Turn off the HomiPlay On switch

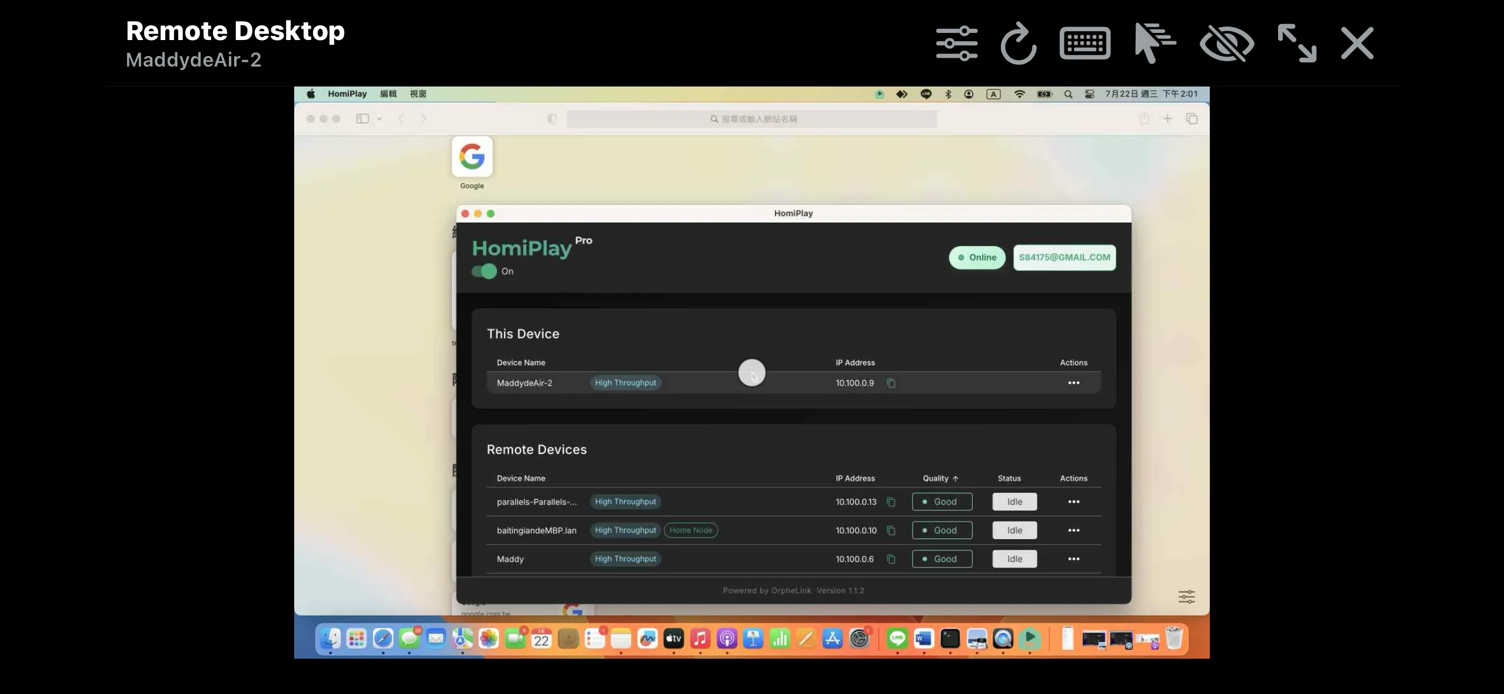tap(484, 271)
